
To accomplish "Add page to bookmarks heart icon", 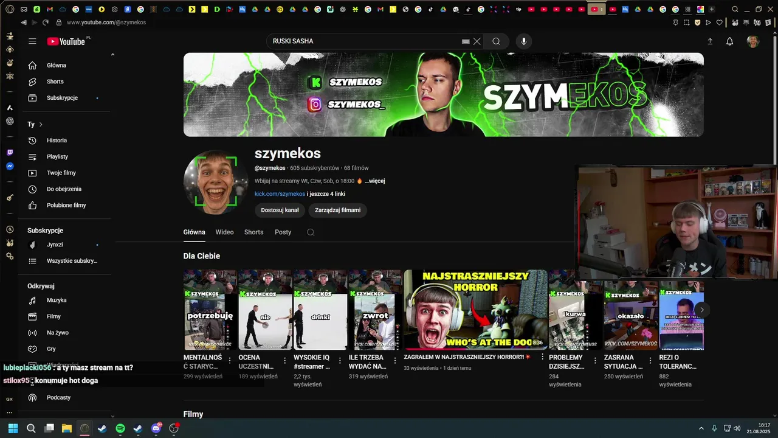I will tap(720, 23).
